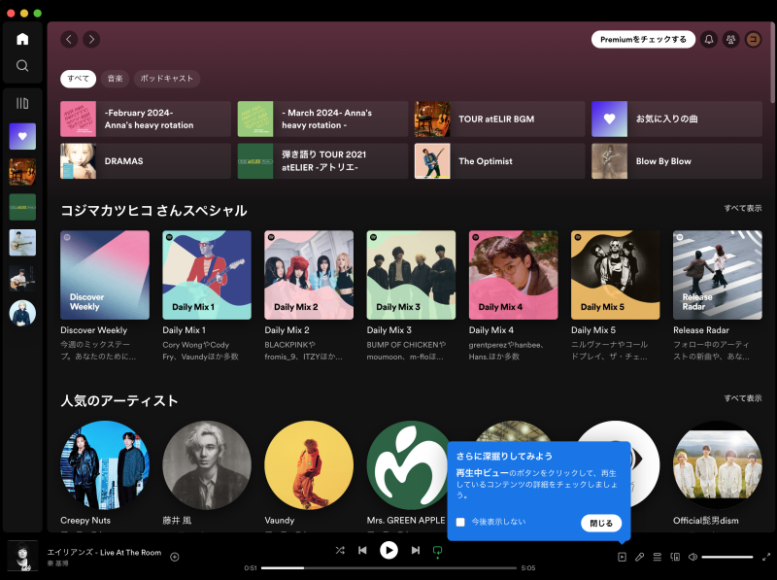Expand Your Library icon in sidebar
This screenshot has height=580, width=777.
[x=22, y=103]
